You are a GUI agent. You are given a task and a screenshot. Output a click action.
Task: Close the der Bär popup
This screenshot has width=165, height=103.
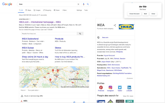pyautogui.click(x=153, y=14)
